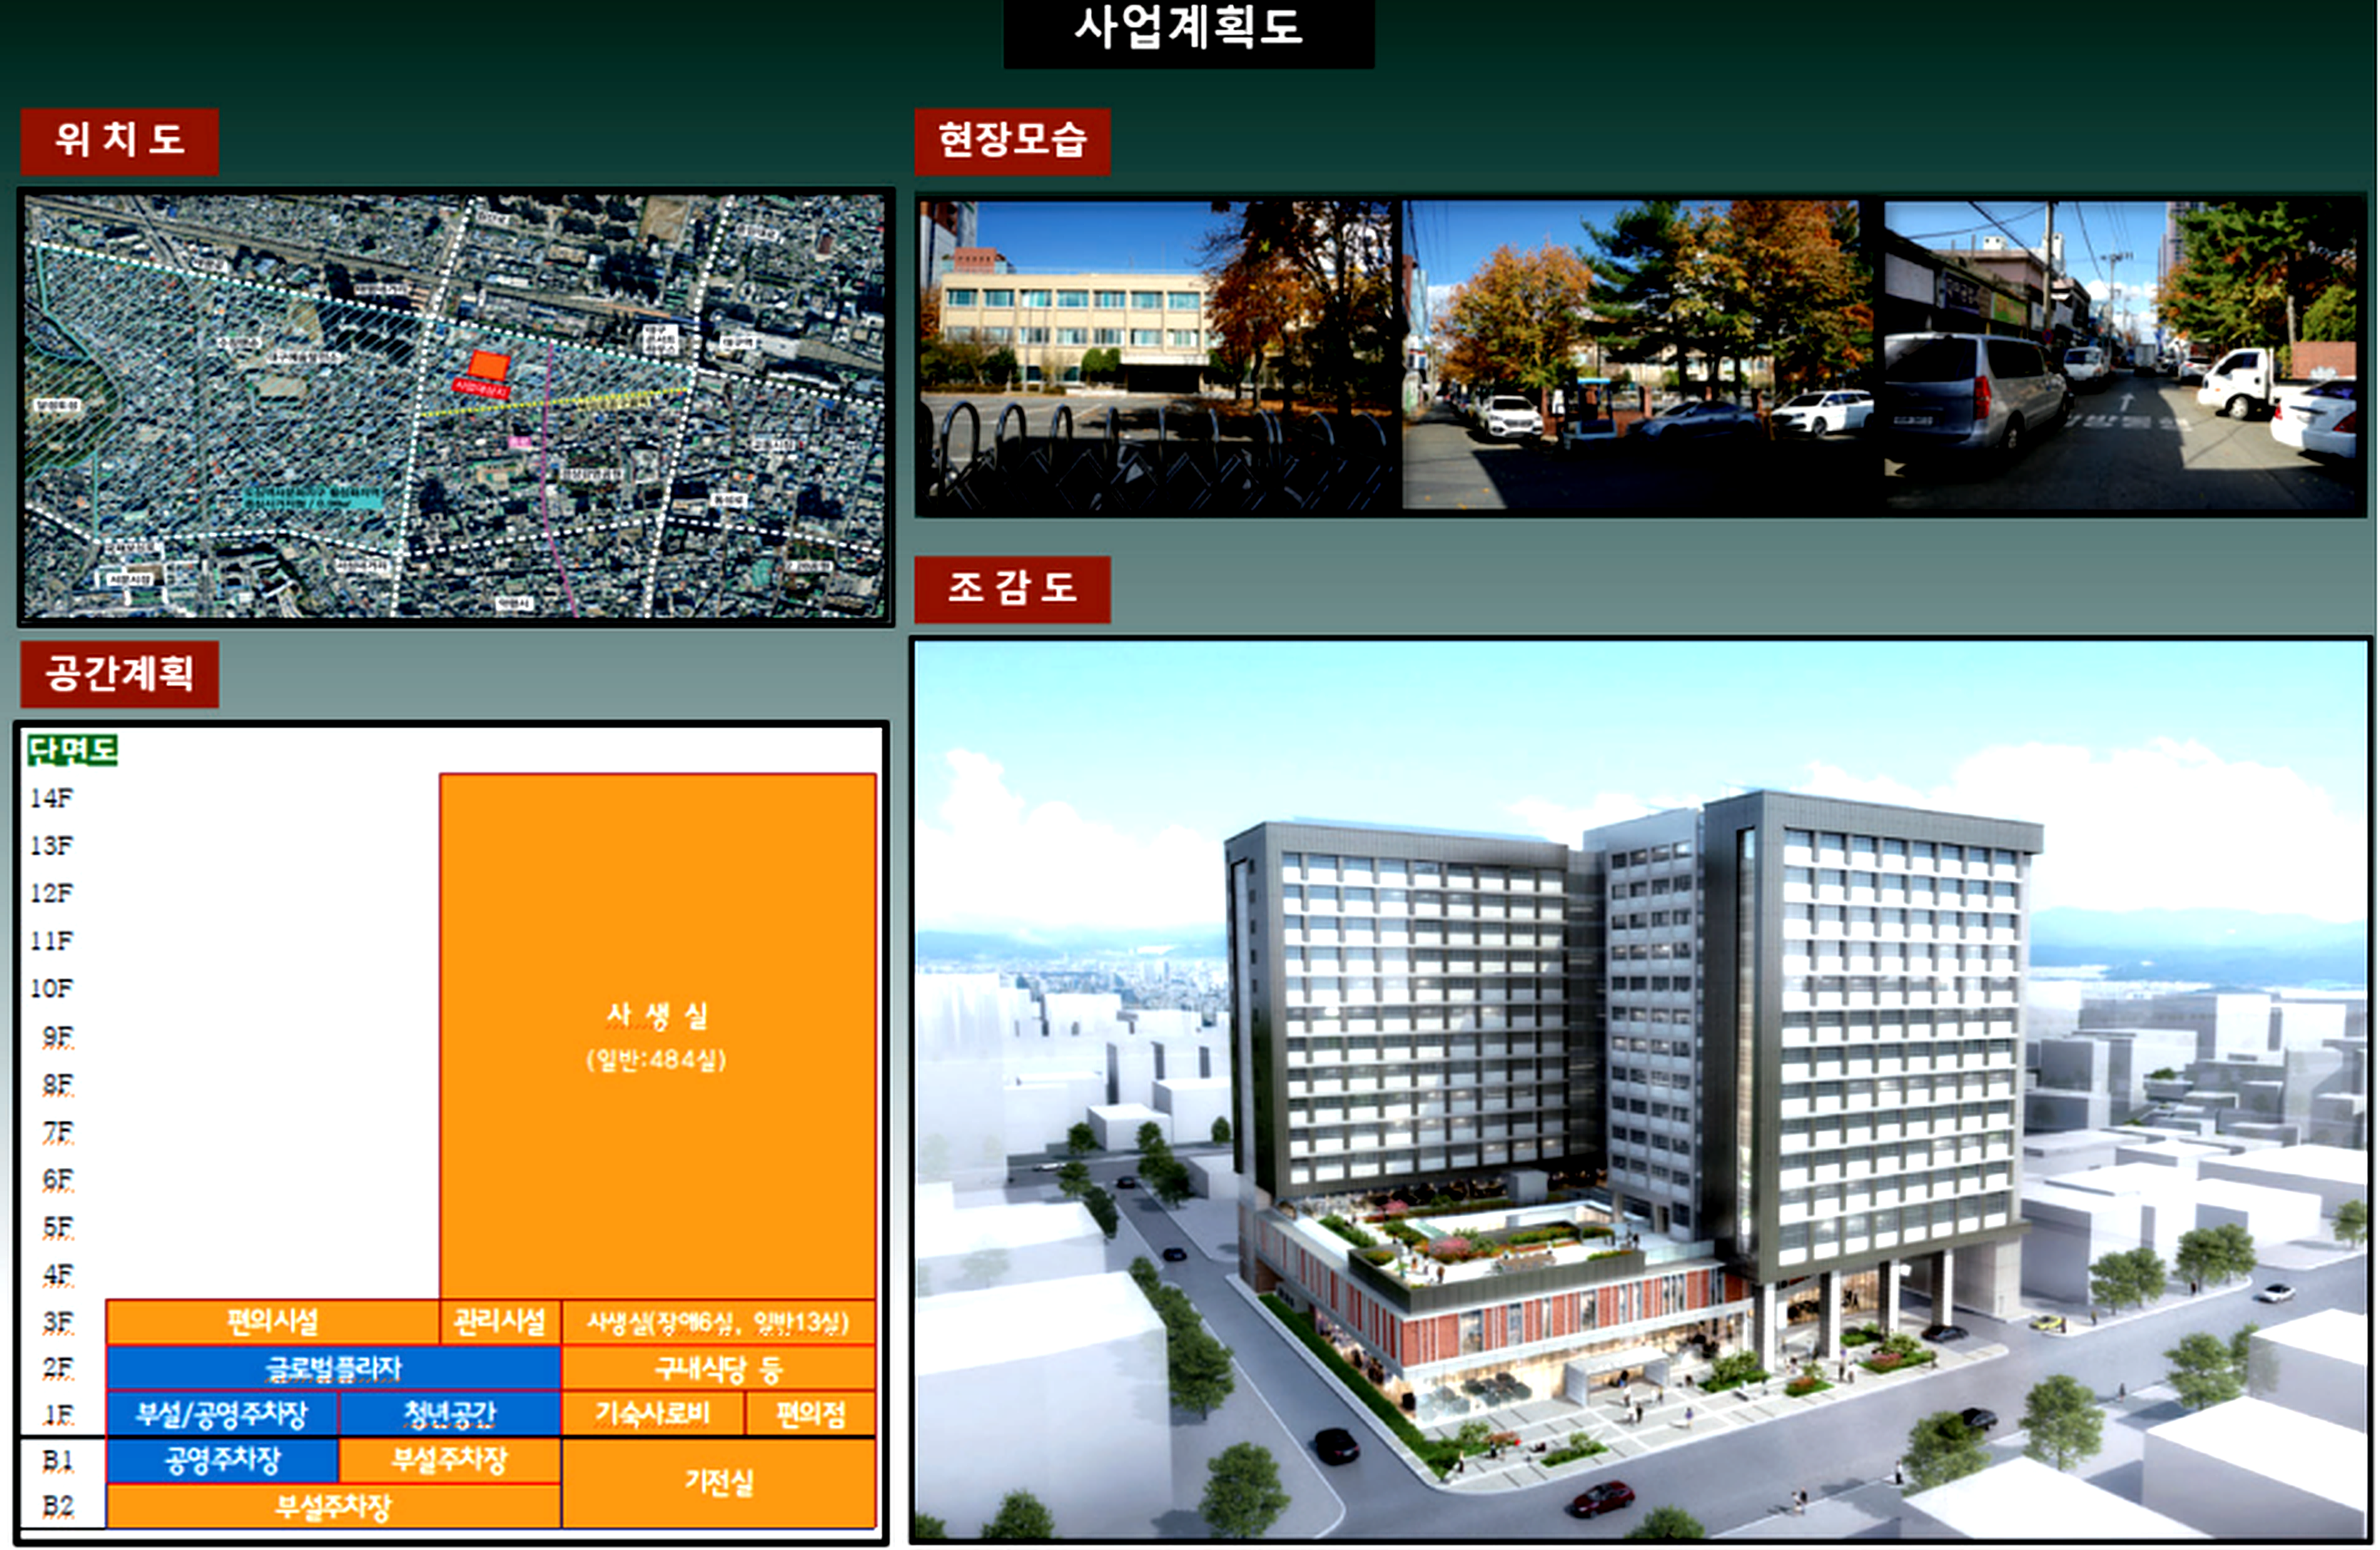
Task: Click the 구내식당 등 block on 2F
Action: click(x=718, y=1368)
